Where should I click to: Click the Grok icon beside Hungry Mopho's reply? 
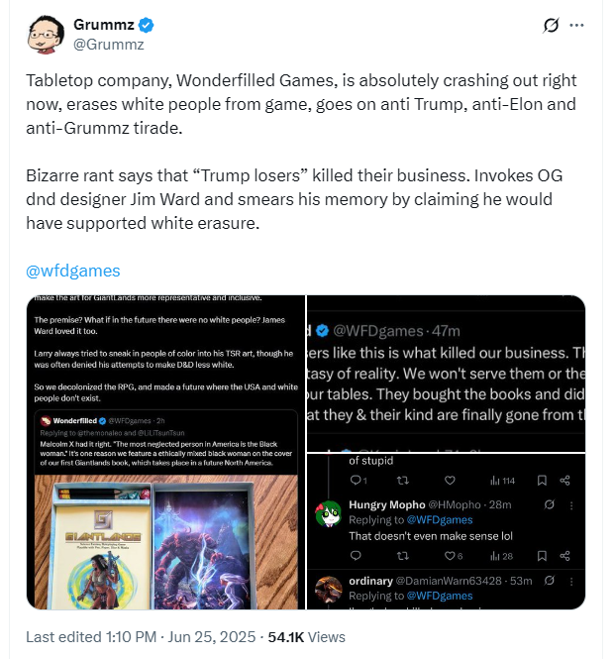pyautogui.click(x=549, y=504)
